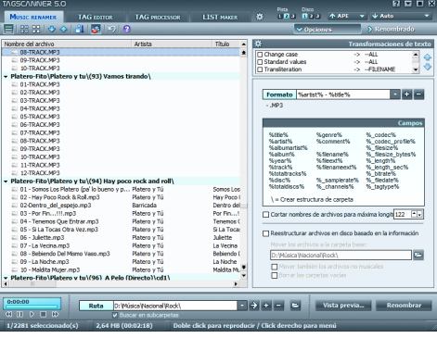Click the red-blue mask toolbar icon

[96, 30]
